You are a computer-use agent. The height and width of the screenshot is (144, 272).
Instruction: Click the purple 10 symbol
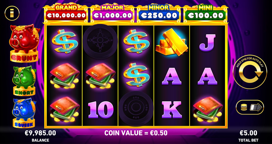(x=101, y=110)
